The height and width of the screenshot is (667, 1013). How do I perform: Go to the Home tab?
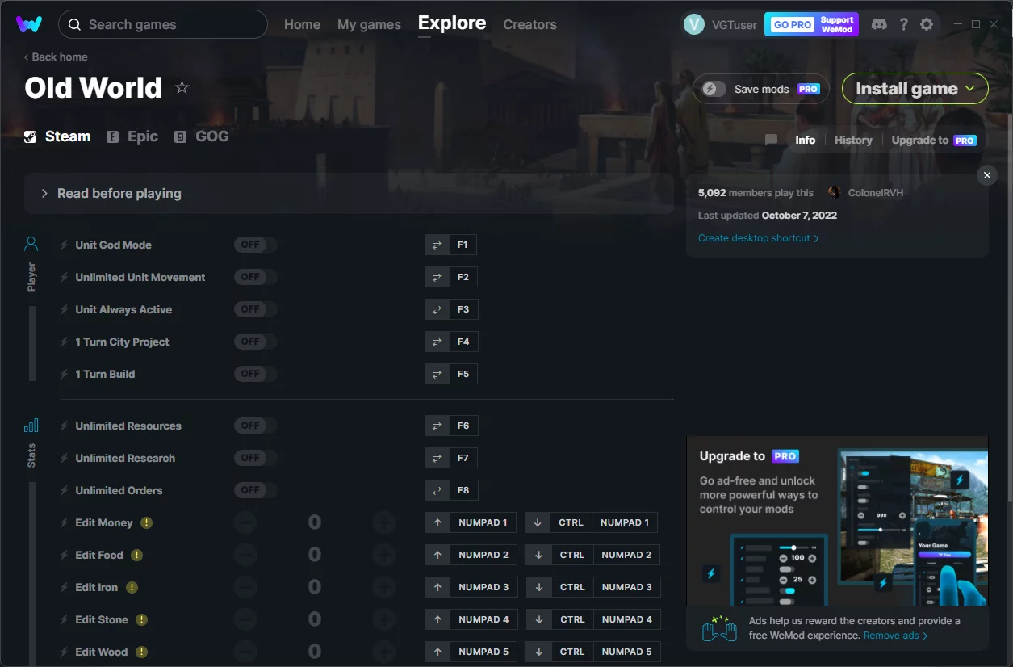tap(302, 24)
